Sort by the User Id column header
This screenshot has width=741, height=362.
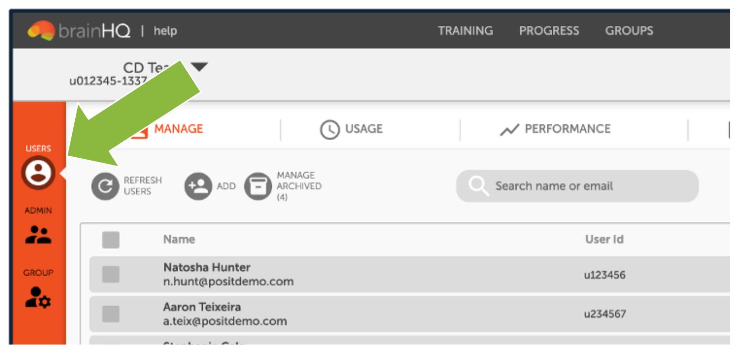pyautogui.click(x=604, y=239)
